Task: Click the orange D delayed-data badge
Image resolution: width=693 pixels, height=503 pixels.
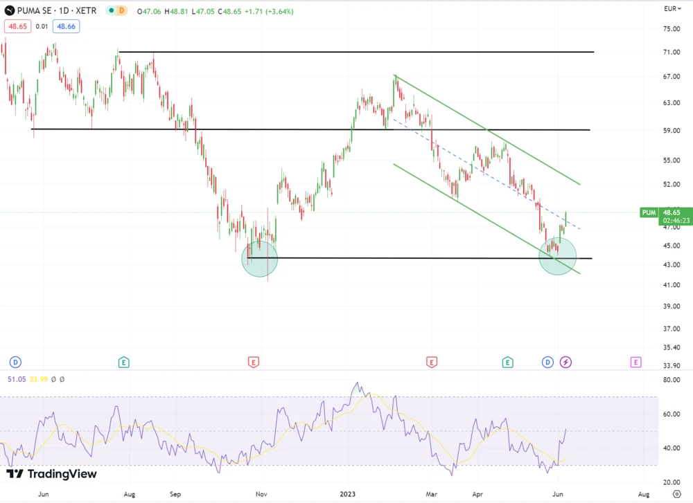Action: [x=121, y=10]
